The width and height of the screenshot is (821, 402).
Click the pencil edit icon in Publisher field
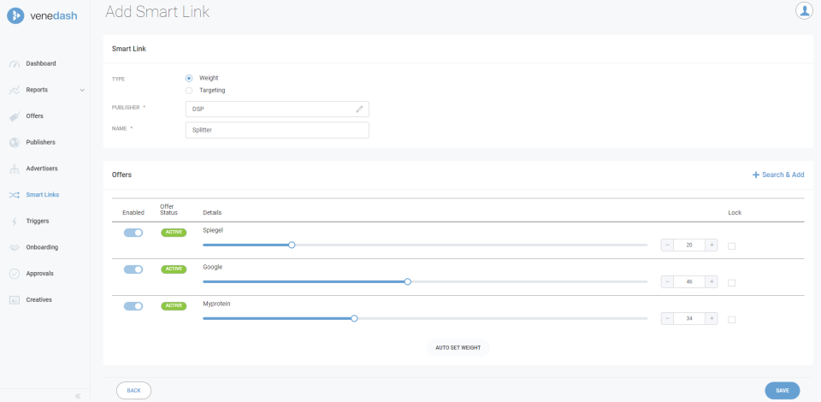(360, 109)
